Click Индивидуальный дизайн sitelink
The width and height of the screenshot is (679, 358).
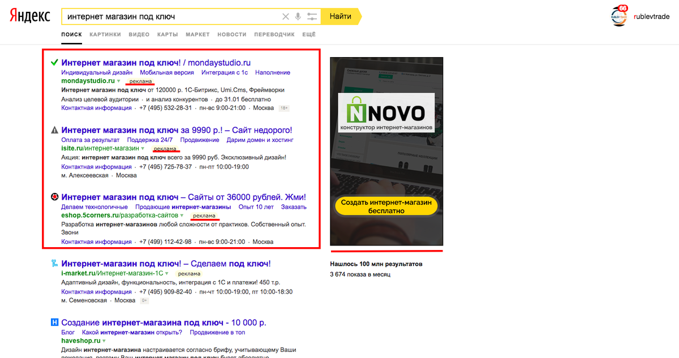[97, 72]
